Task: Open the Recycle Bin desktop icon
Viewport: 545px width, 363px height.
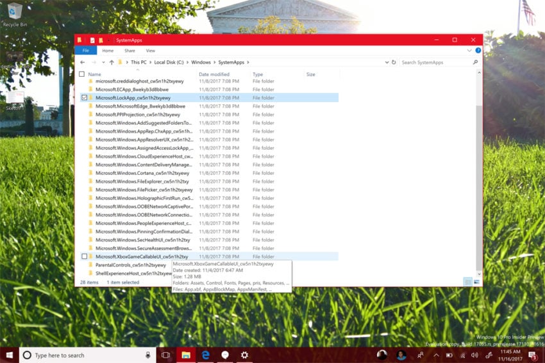Action: tap(14, 15)
